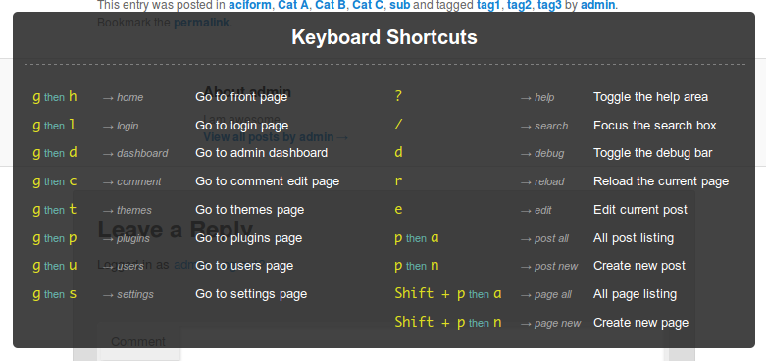
Task: Click the 'Shift + p then a' combo
Action: point(448,293)
